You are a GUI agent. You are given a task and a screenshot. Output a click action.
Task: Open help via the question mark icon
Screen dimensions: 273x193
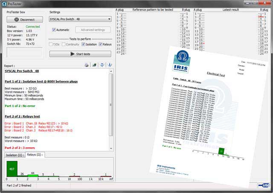click(x=102, y=65)
